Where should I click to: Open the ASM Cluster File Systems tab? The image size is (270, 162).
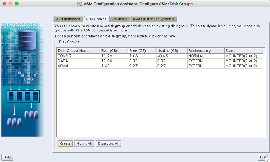tap(153, 19)
